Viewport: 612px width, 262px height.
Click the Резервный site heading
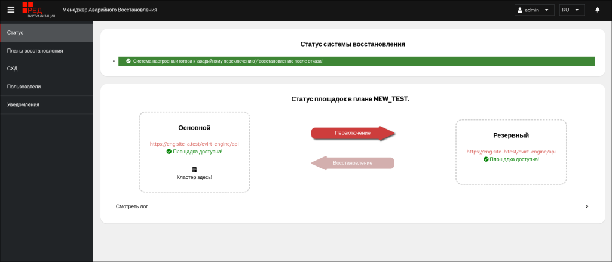[x=511, y=135]
